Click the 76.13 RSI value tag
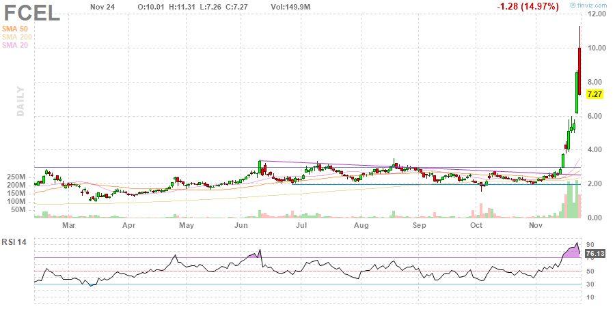The height and width of the screenshot is (309, 615). pos(594,254)
